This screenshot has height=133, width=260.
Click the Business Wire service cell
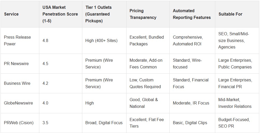pos(17,83)
